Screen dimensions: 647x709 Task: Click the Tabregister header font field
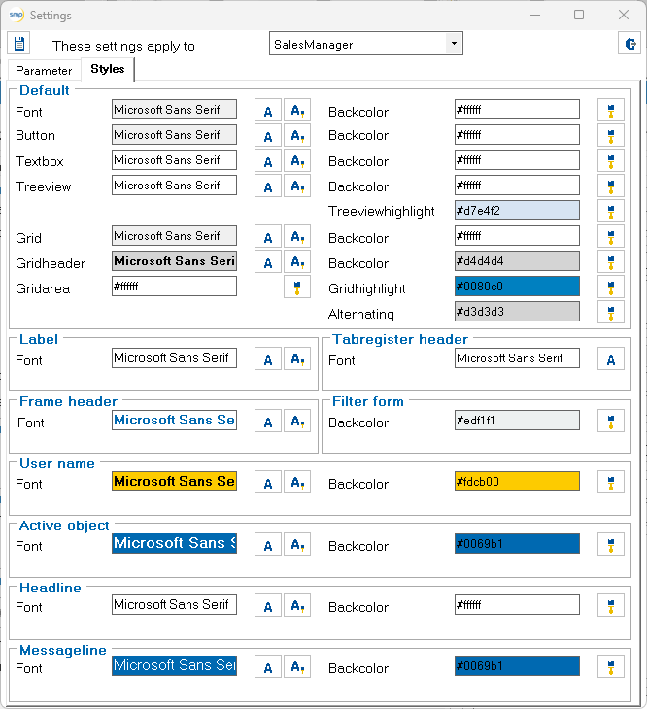click(517, 358)
